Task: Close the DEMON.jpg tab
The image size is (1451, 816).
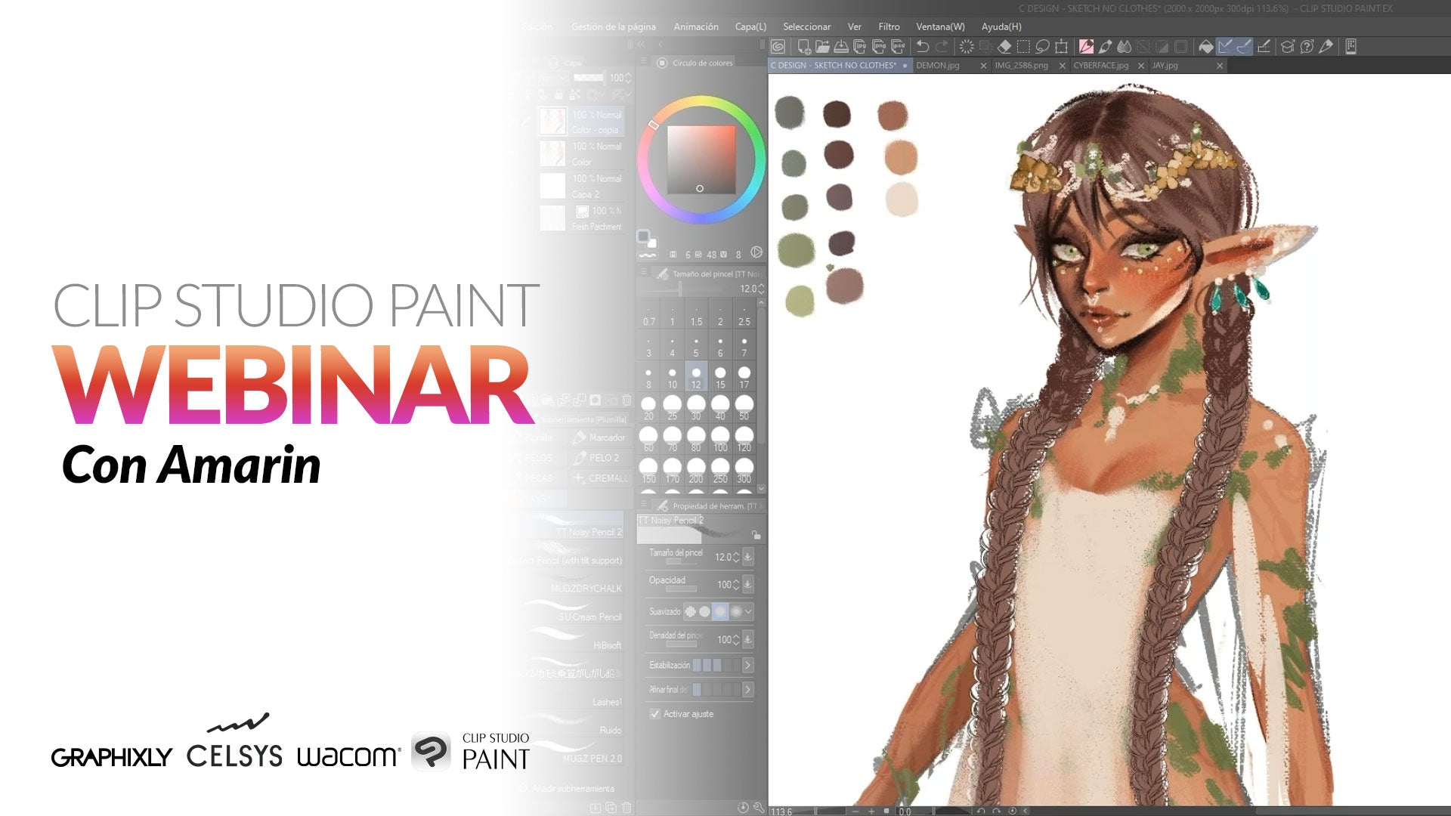Action: [x=983, y=66]
